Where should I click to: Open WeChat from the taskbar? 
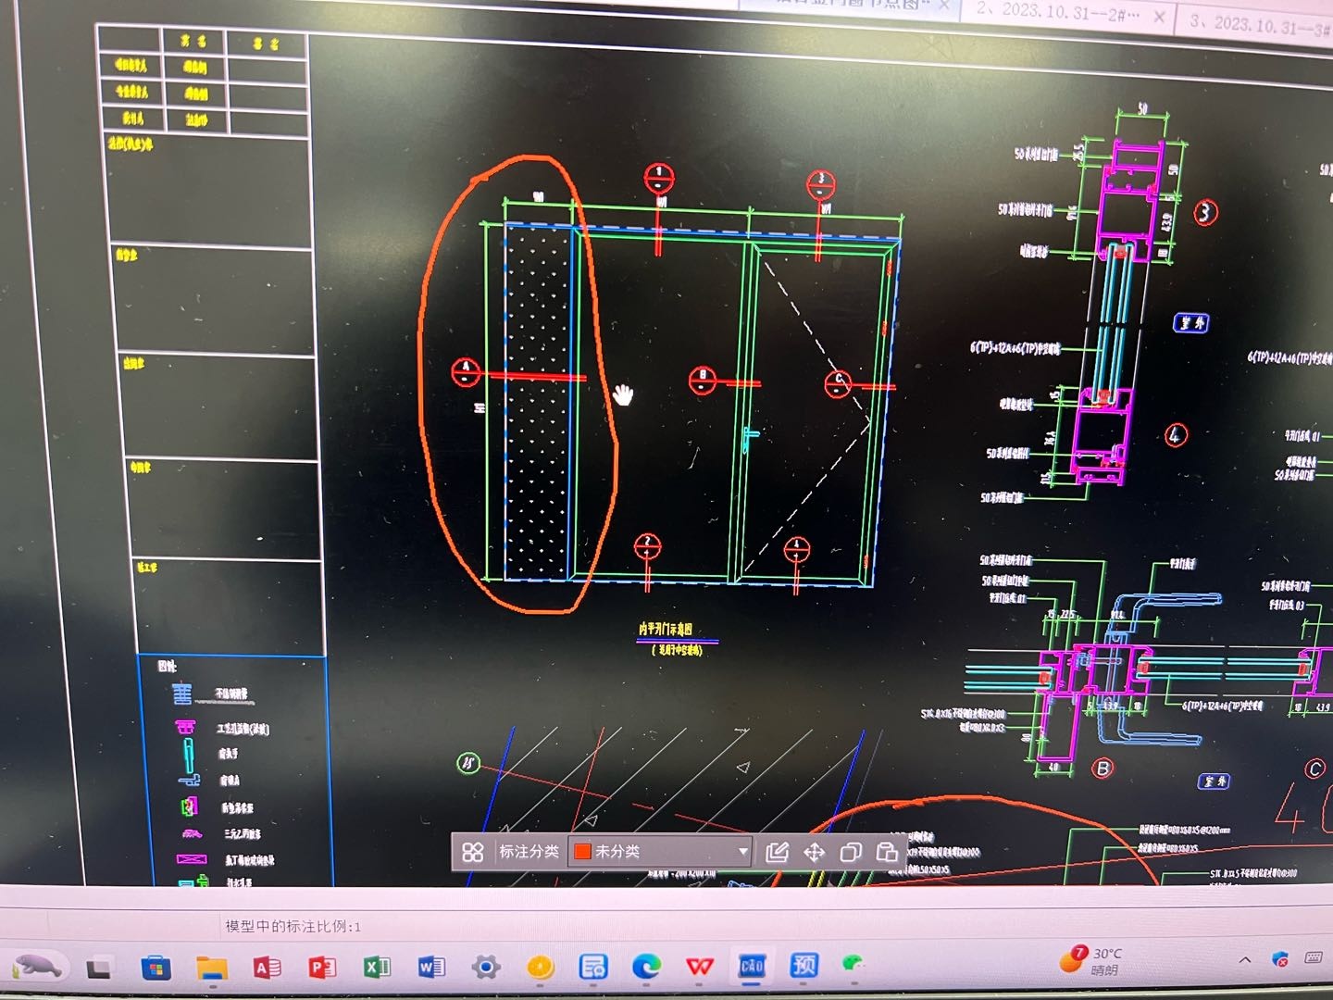click(853, 964)
